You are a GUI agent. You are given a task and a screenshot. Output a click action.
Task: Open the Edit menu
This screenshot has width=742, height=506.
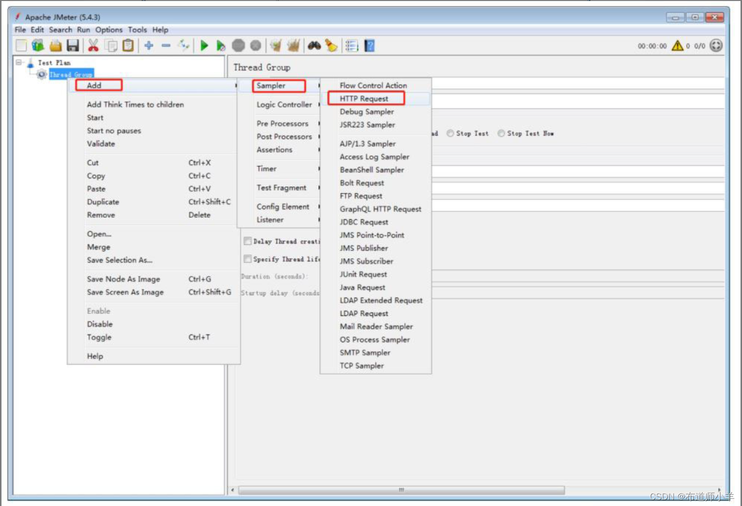coord(37,30)
